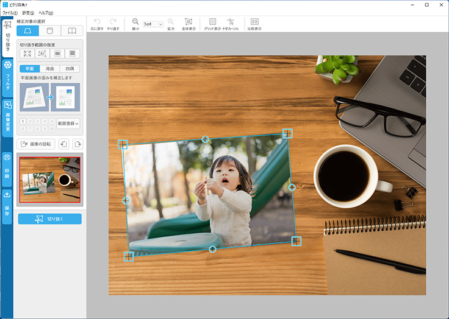Viewport: 449px width, 319px height.
Task: Select the open book correction target icon
Action: 72,31
